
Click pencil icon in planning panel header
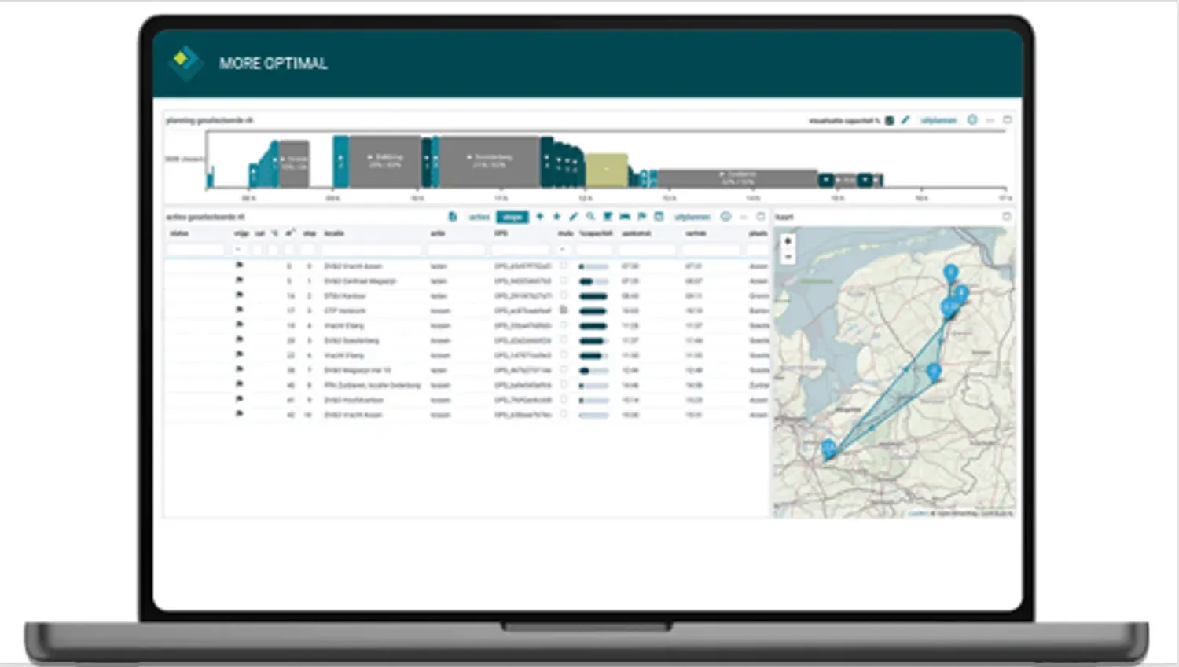tap(905, 120)
